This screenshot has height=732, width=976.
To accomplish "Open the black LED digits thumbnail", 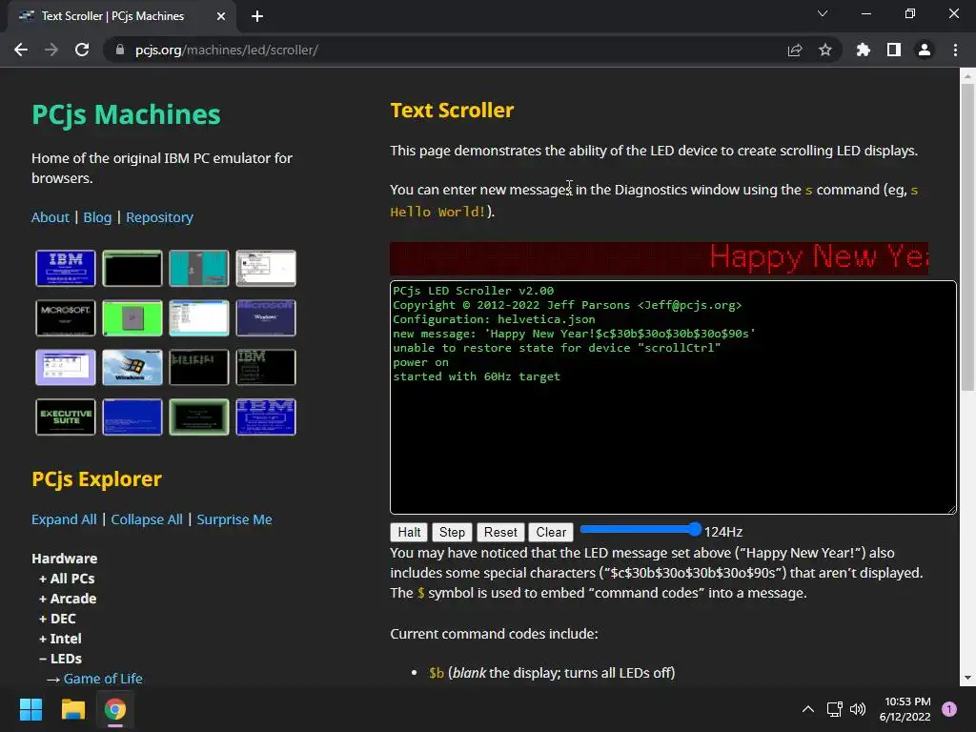I will point(199,367).
